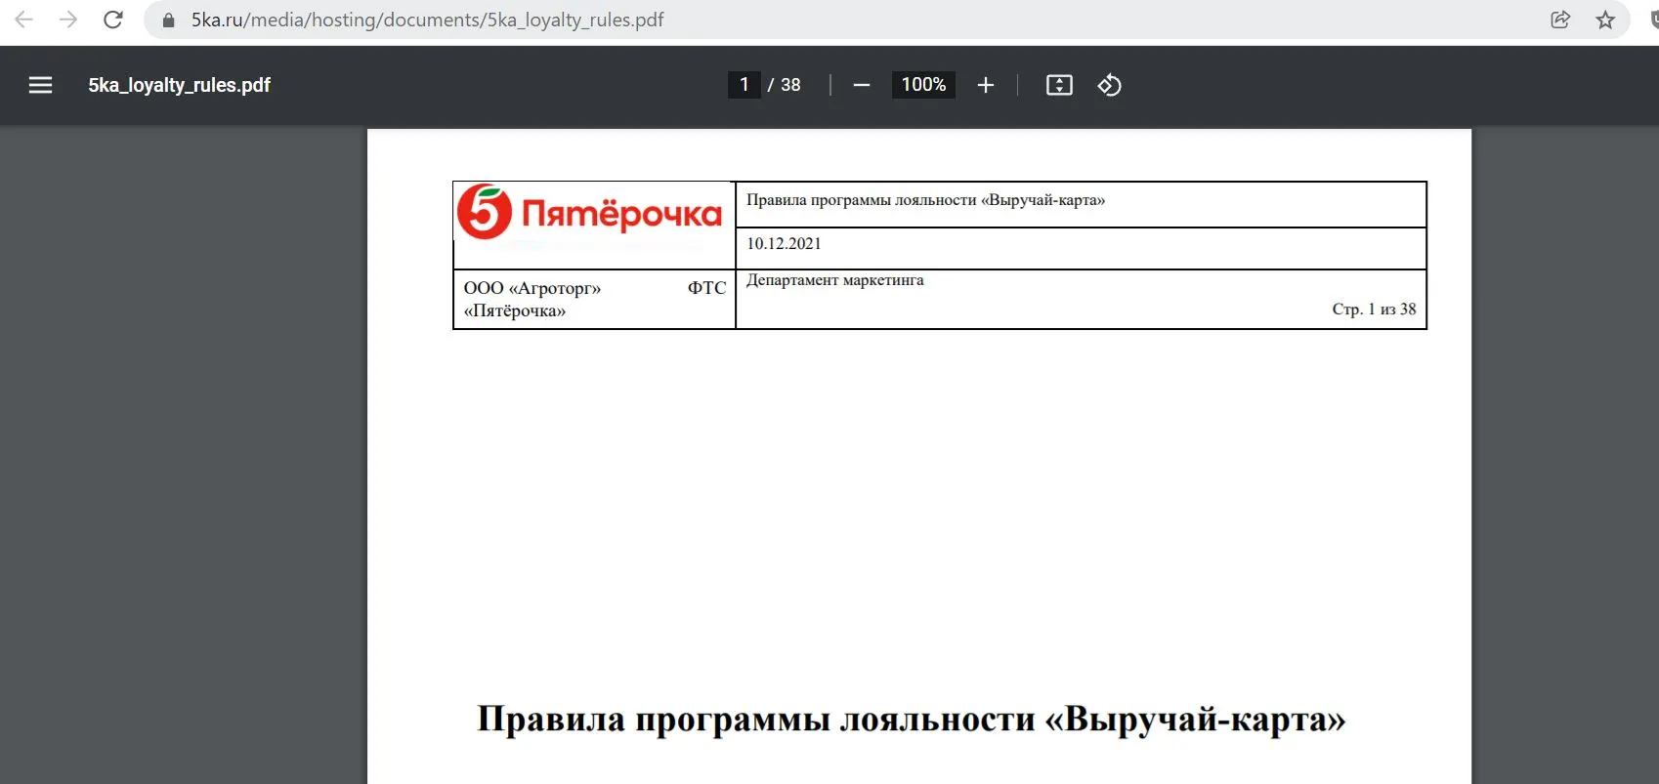The image size is (1659, 784).
Task: Zoom in on the PDF
Action: pyautogui.click(x=986, y=85)
